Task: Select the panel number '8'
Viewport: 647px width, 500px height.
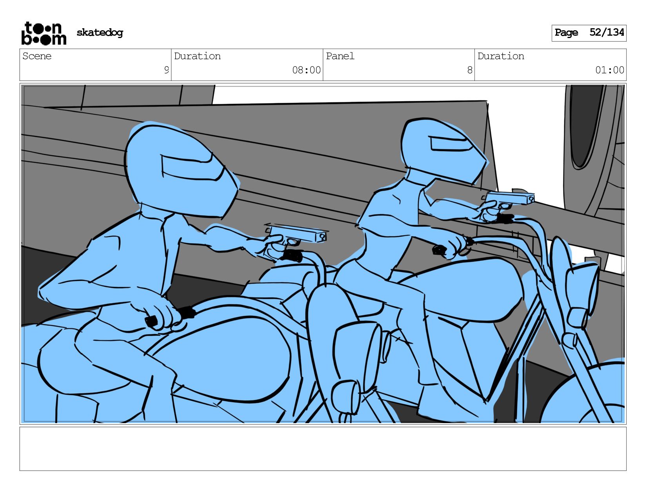Action: (x=470, y=70)
